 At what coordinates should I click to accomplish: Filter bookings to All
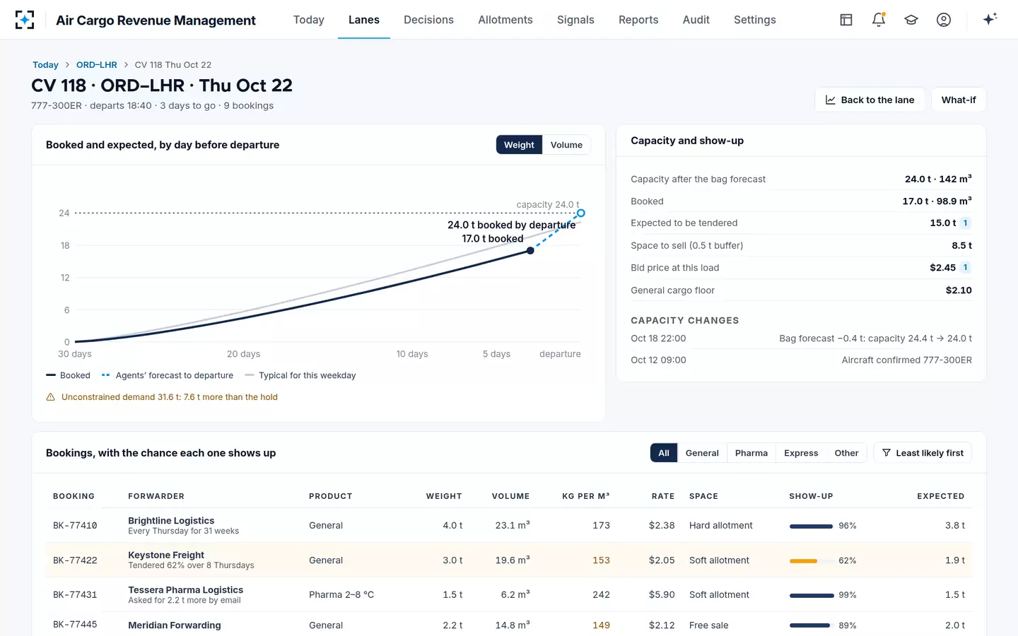[664, 453]
